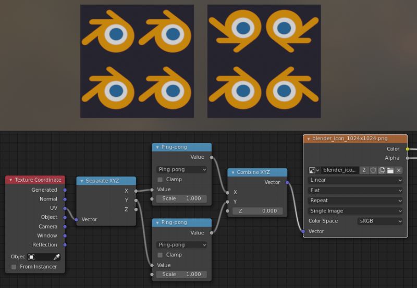417x288 pixels.
Task: Click Vector input socket on image node
Action: pyautogui.click(x=303, y=231)
